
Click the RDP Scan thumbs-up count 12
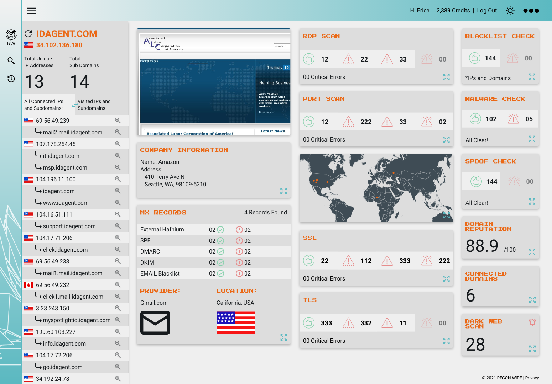tap(308, 59)
